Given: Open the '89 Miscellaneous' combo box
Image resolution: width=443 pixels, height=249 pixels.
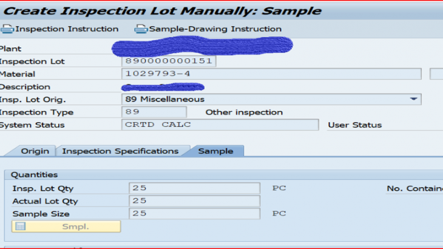Looking at the screenshot, I should 267,99.
